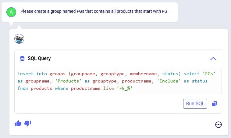Click the membername column in the query
231x138 pixels.
(x=143, y=74)
